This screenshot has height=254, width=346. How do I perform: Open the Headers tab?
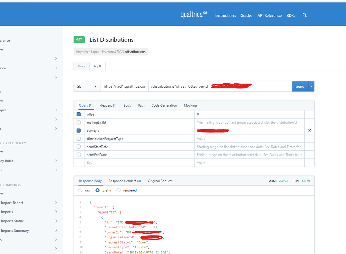click(108, 105)
